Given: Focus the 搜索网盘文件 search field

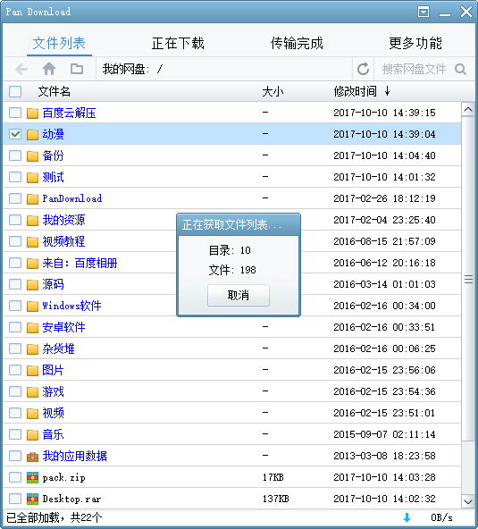Looking at the screenshot, I should 414,69.
